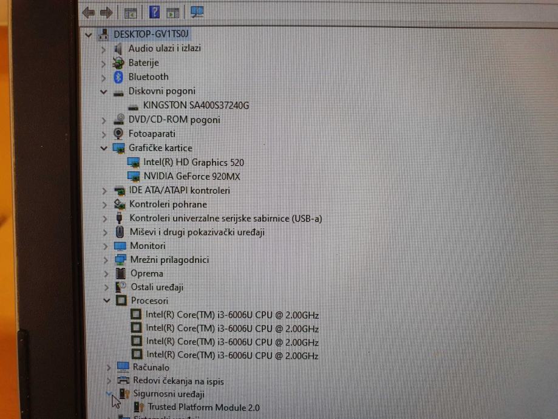The height and width of the screenshot is (419, 558).
Task: Expand the Baterije category arrow
Action: (x=104, y=64)
